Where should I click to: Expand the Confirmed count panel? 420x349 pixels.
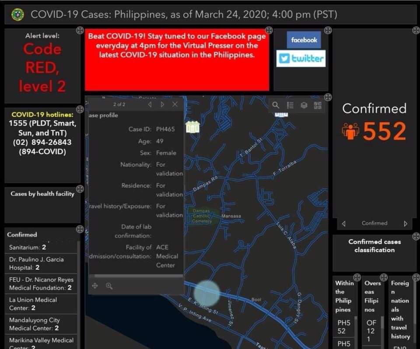415,30
